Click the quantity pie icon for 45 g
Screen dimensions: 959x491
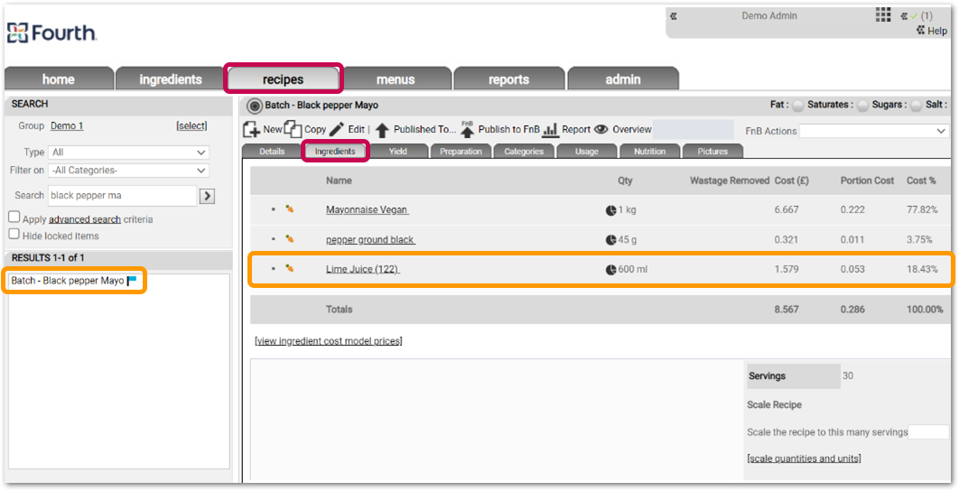pyautogui.click(x=610, y=240)
